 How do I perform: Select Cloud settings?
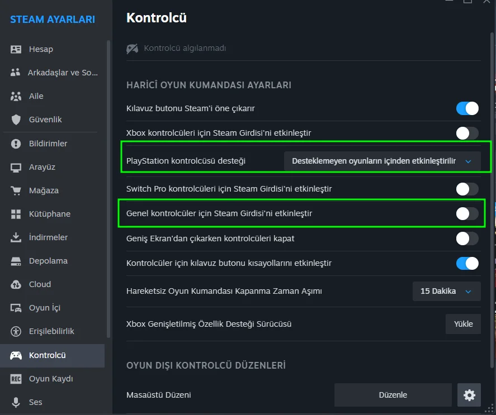click(x=52, y=284)
